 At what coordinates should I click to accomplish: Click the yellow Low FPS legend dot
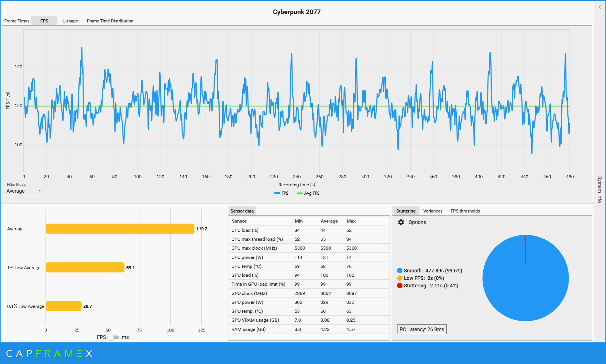(400, 278)
